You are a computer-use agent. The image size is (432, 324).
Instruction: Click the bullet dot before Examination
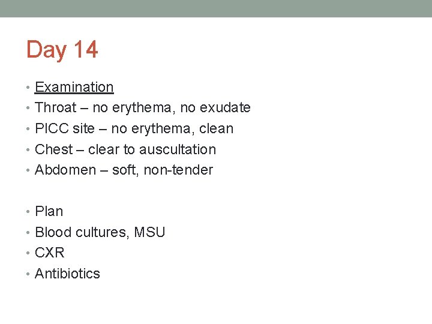[28, 88]
